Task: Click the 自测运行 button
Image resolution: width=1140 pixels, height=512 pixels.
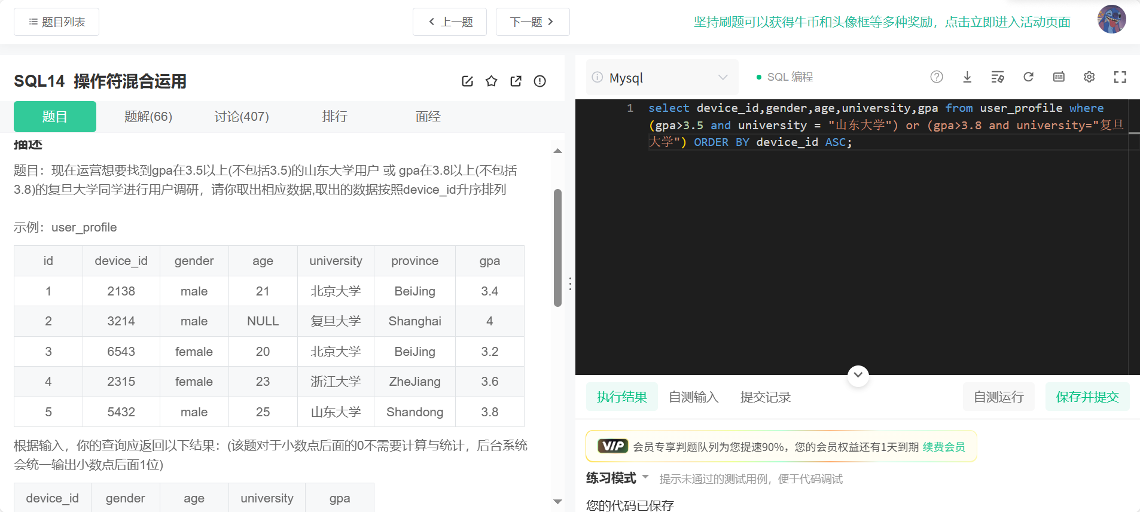Action: (x=999, y=397)
